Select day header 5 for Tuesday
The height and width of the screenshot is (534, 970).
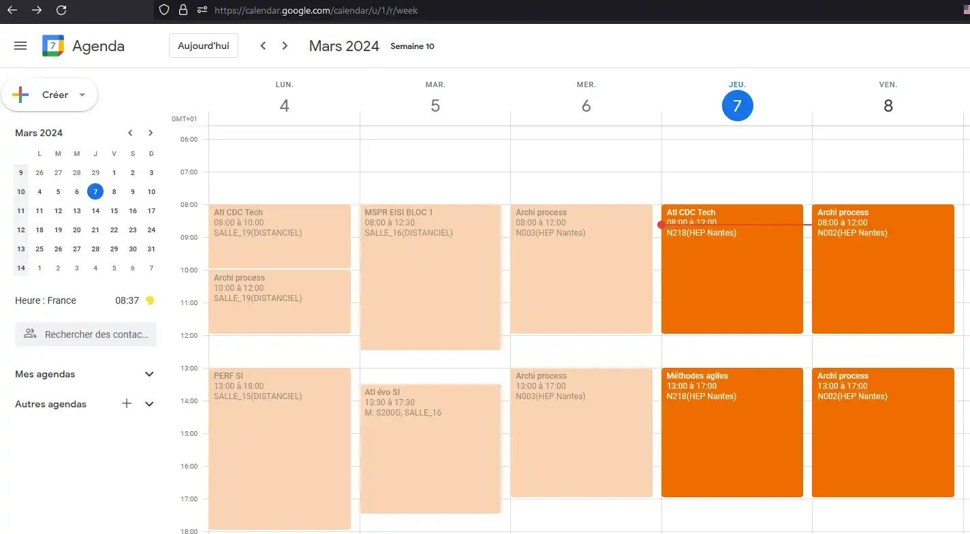click(435, 106)
